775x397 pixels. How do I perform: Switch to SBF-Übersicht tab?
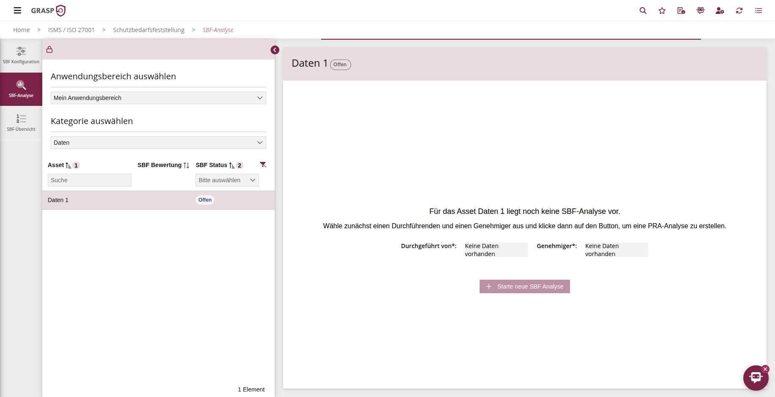point(21,123)
